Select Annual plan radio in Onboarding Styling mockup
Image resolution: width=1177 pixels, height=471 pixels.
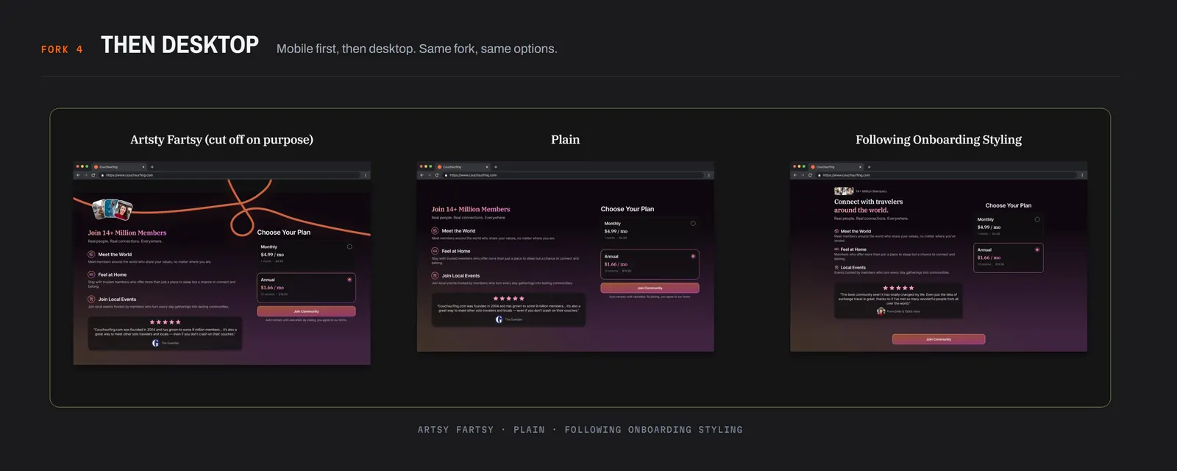tap(1037, 249)
